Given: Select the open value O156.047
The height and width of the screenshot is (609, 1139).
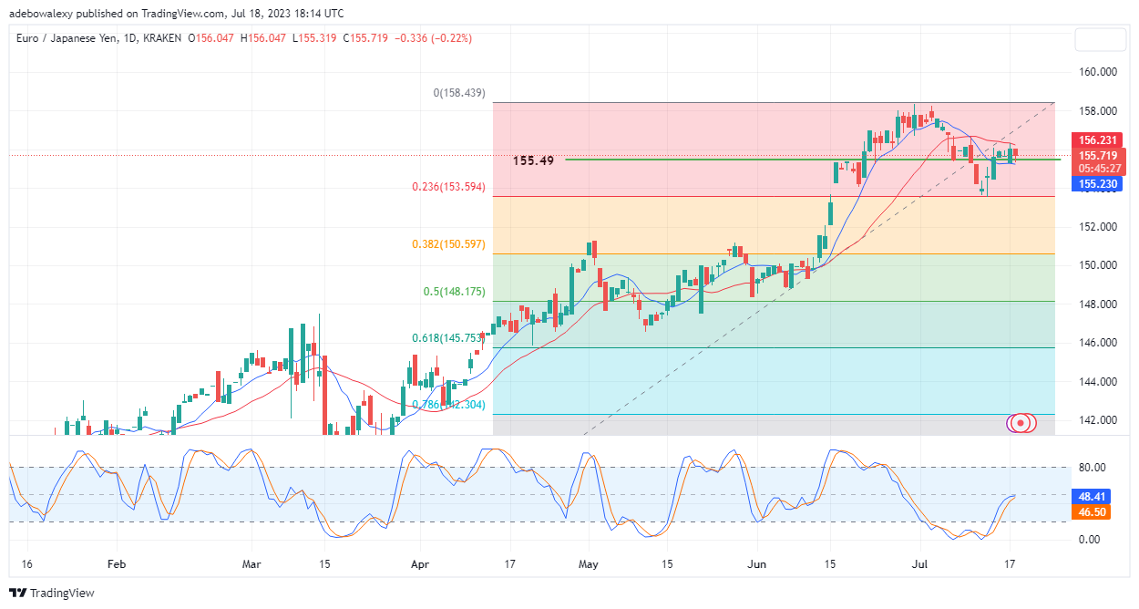Looking at the screenshot, I should 211,37.
